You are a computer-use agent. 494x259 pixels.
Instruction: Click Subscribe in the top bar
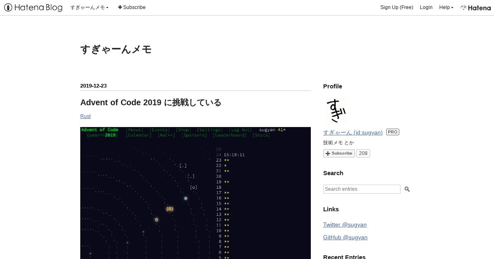[132, 7]
